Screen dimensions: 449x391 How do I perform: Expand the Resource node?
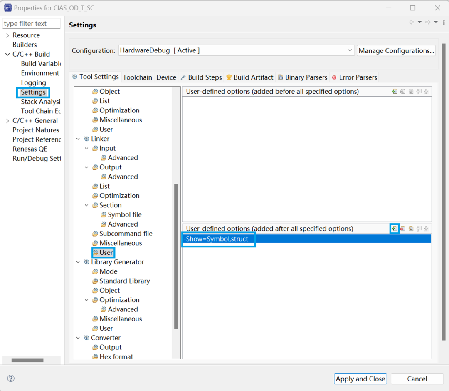(8, 35)
